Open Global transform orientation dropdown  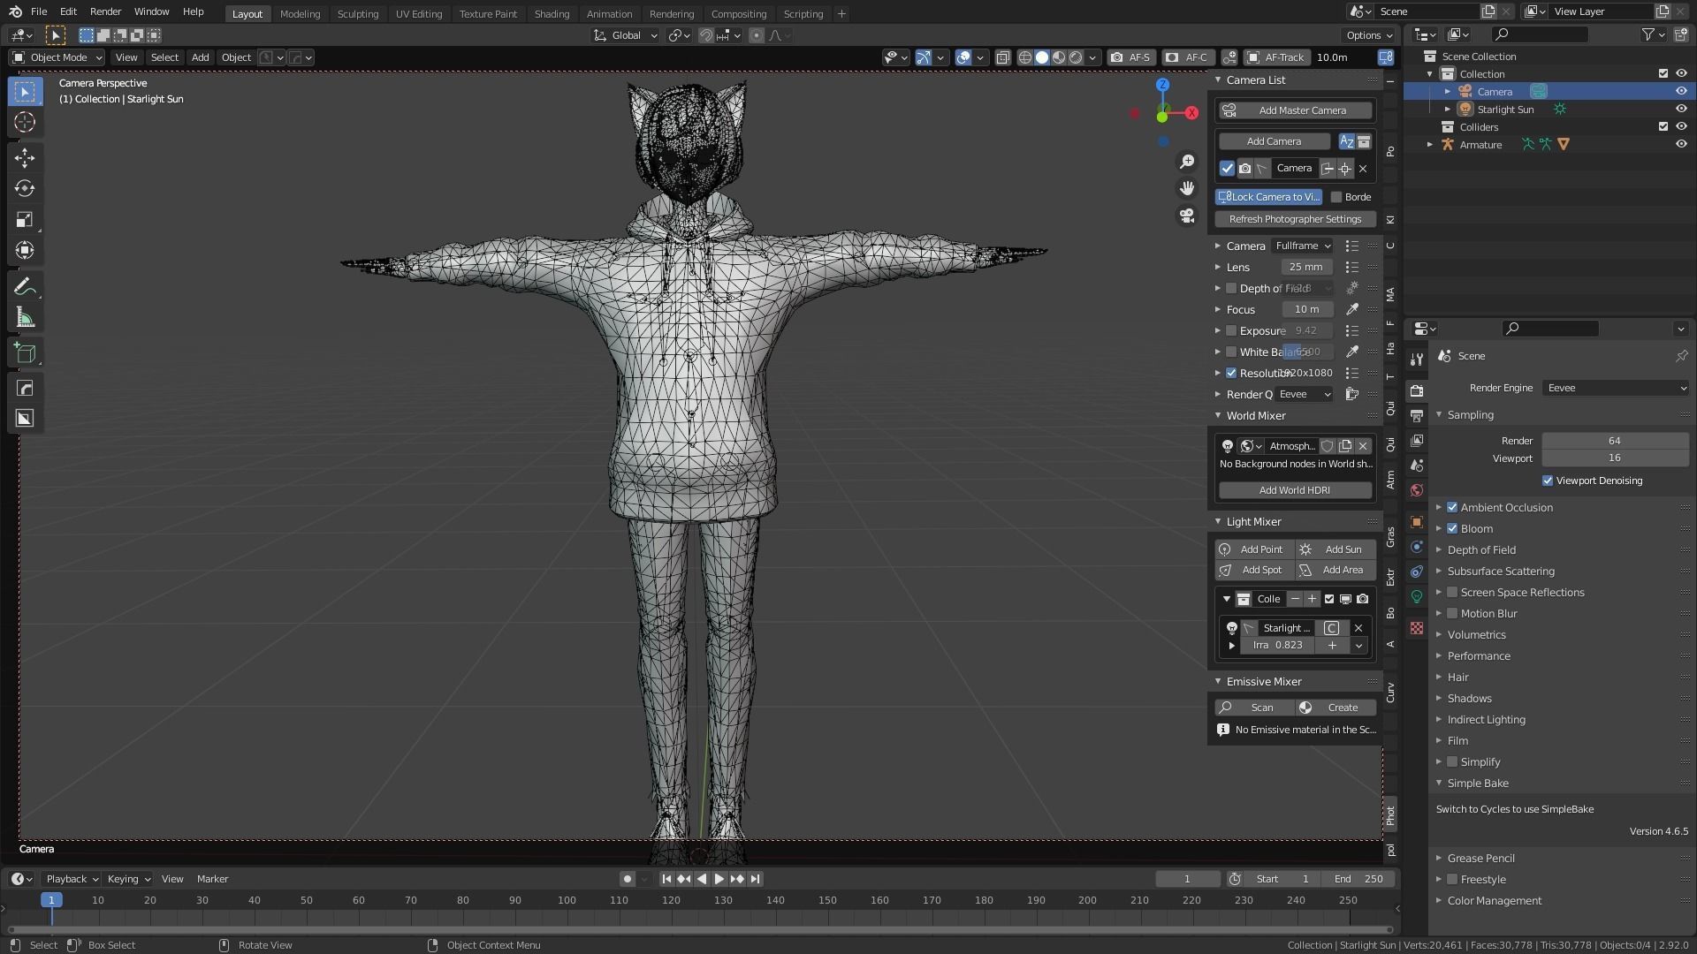point(626,35)
